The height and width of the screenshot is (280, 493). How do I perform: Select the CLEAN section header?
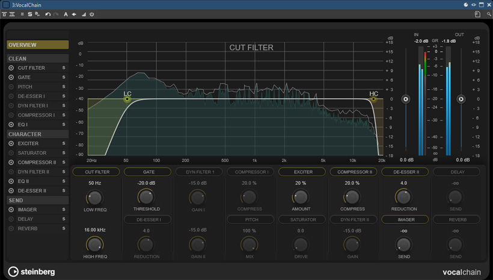point(38,58)
